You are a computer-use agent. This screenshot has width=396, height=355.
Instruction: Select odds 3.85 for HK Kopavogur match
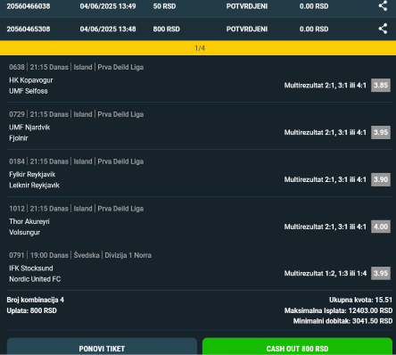[x=381, y=86]
